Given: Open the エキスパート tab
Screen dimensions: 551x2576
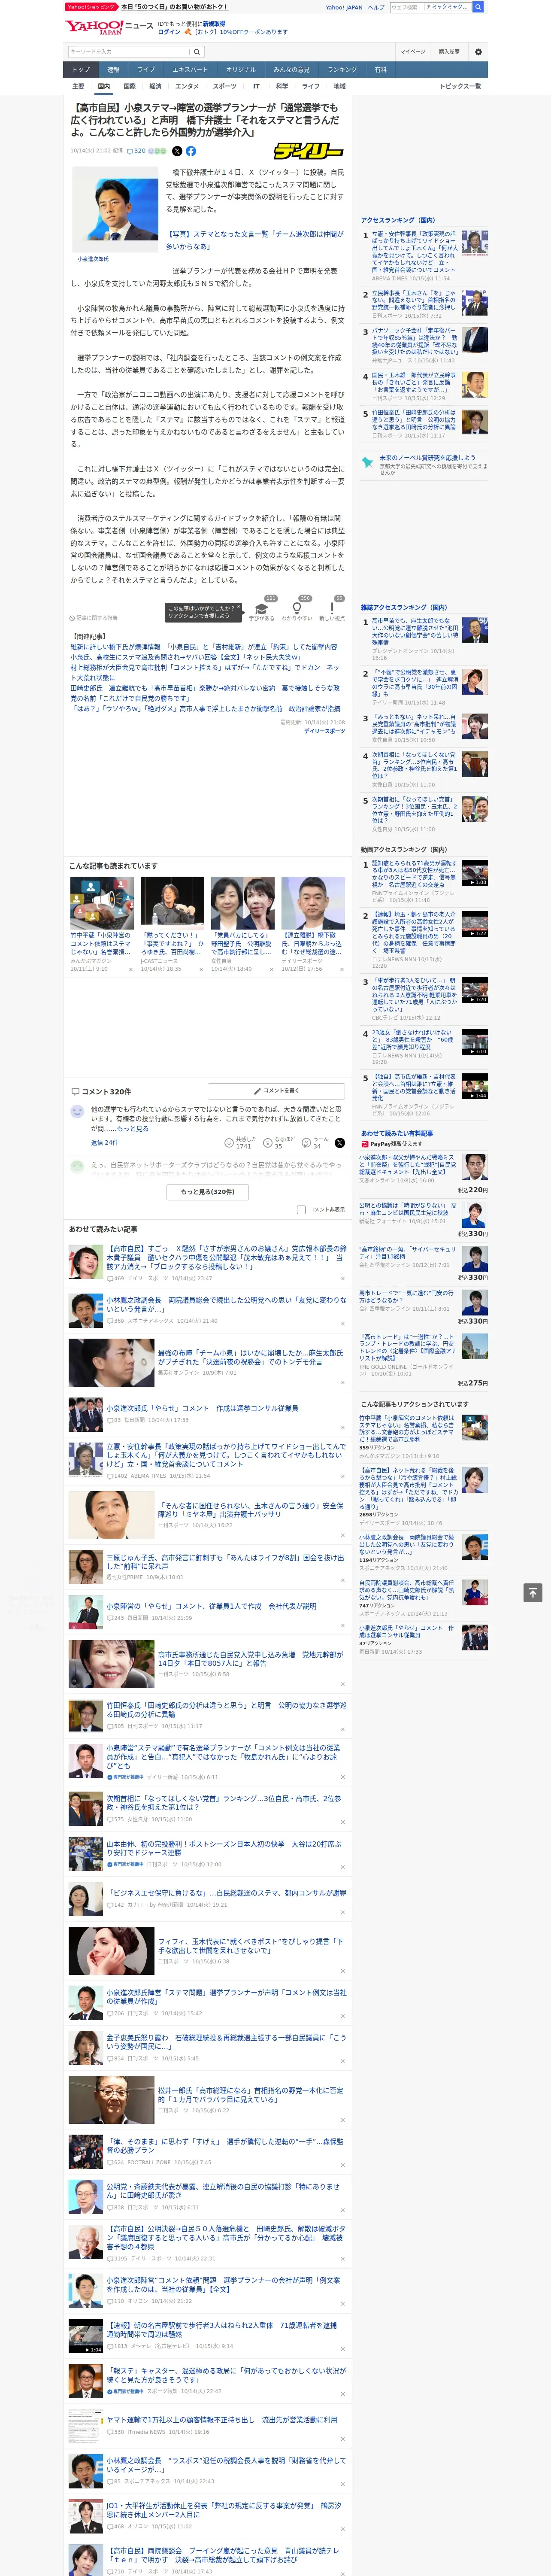Looking at the screenshot, I should point(190,70).
